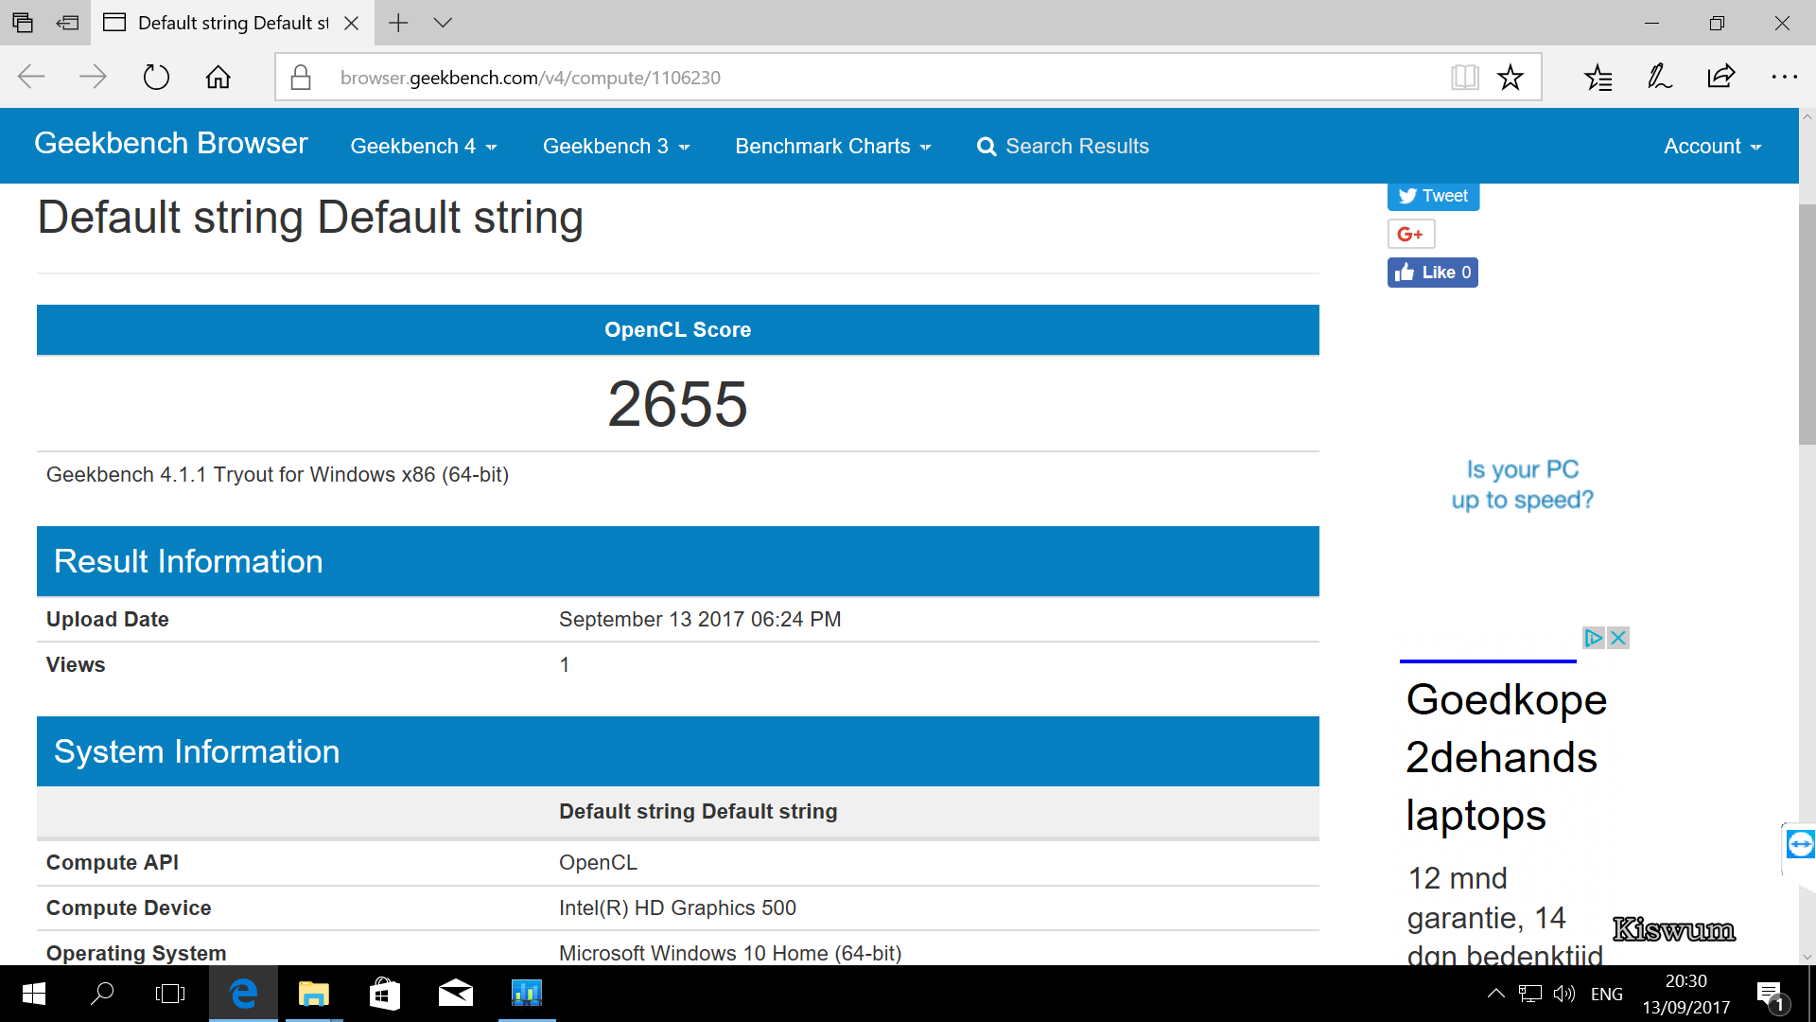Open the Microsoft Store taskbar icon
This screenshot has height=1022, width=1816.
point(384,994)
